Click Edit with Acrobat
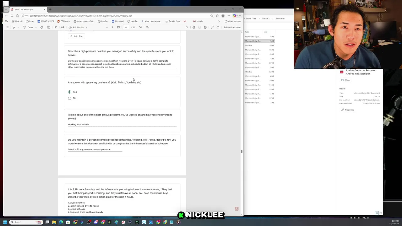Viewport: 402px width, 226px height. point(232,27)
